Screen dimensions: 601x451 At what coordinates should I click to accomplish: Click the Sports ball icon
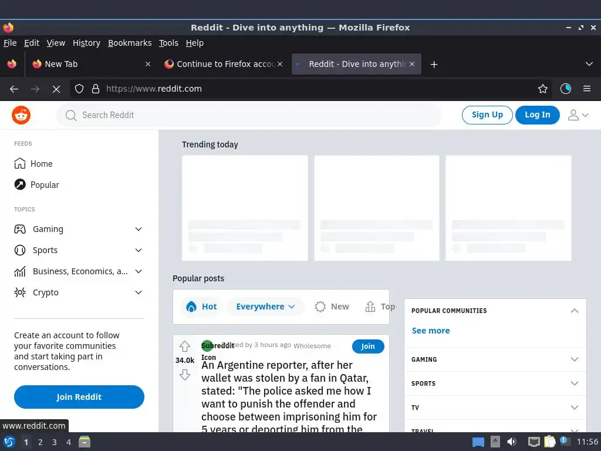tap(20, 250)
